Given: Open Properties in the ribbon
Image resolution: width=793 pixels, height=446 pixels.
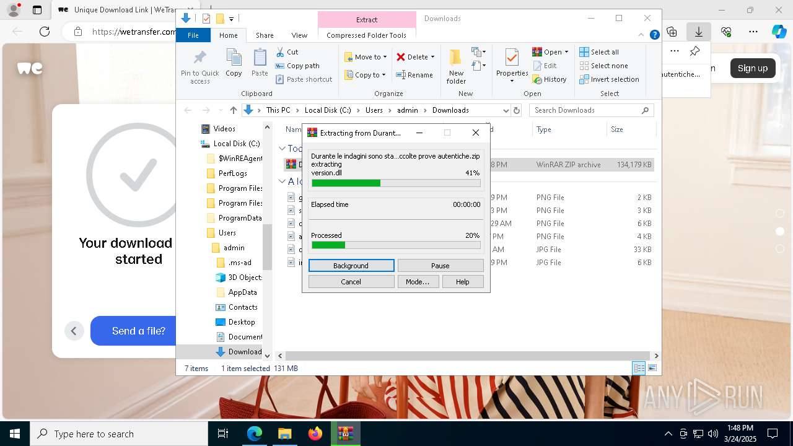Looking at the screenshot, I should pyautogui.click(x=512, y=66).
